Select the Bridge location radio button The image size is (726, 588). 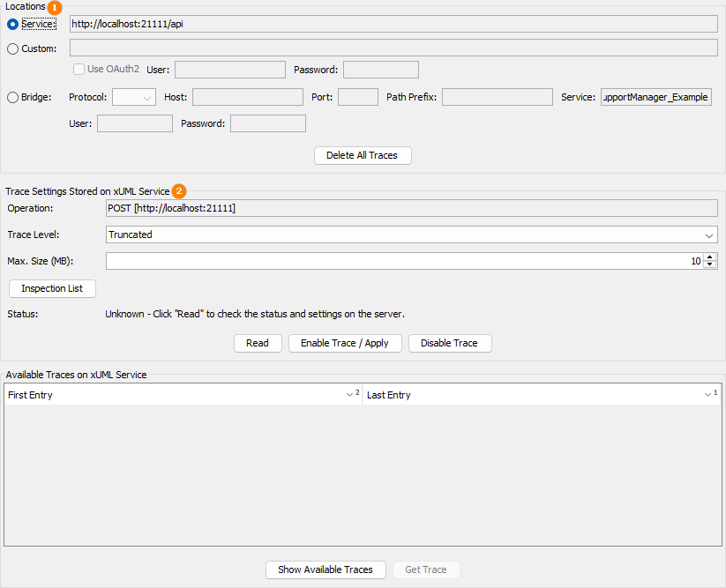point(12,97)
